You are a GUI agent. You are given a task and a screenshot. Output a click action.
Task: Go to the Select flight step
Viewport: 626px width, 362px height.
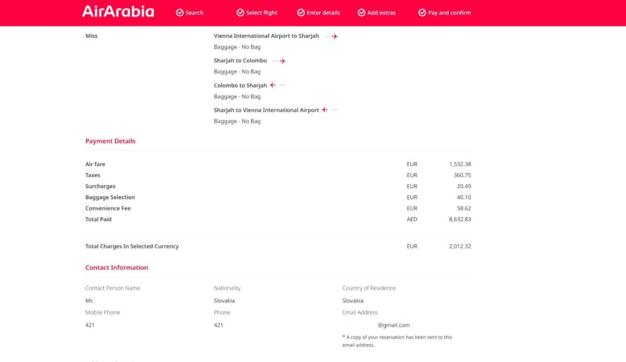[262, 13]
